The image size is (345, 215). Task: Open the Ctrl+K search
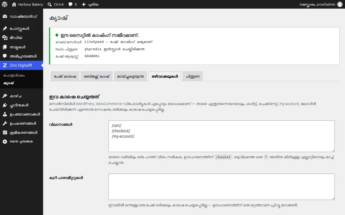56,4
